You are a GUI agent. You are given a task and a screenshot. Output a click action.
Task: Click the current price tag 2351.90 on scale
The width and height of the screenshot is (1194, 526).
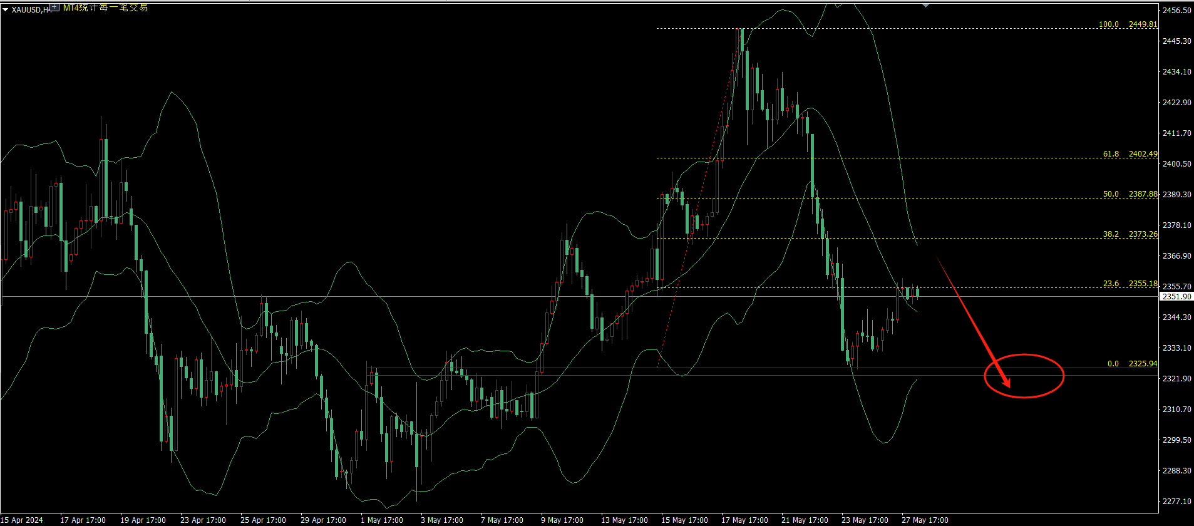[1176, 297]
